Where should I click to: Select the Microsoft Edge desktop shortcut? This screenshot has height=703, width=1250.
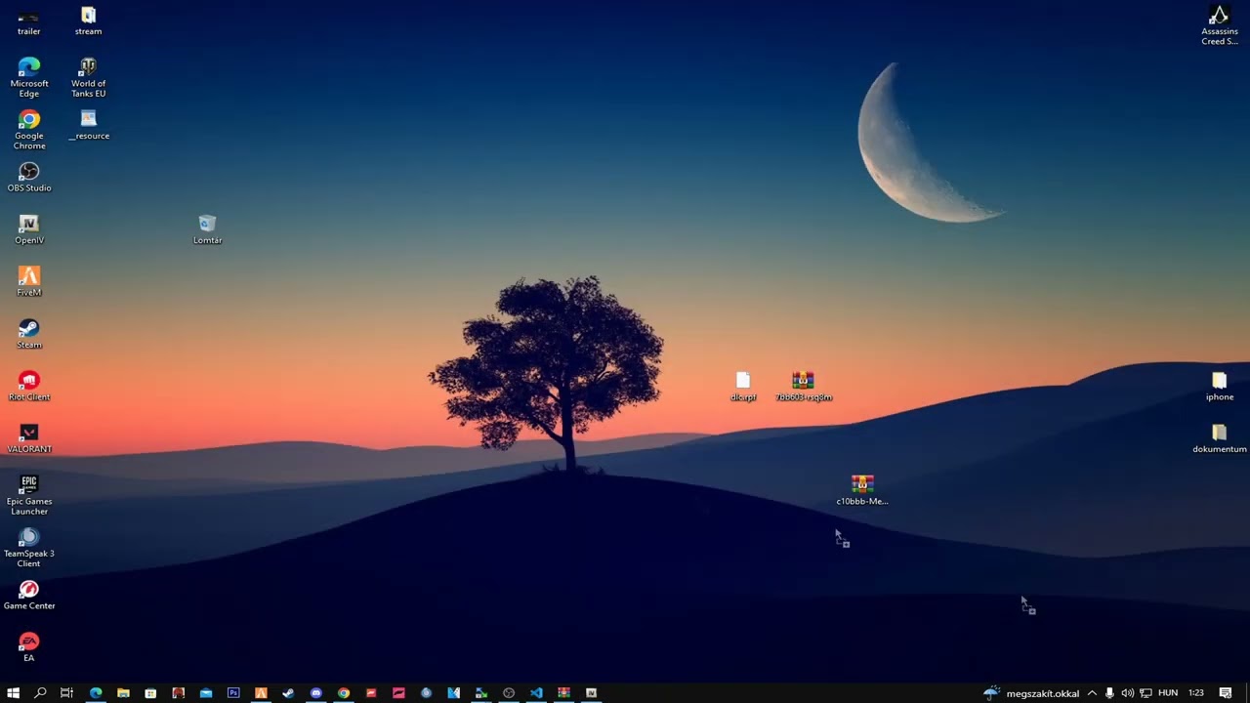click(29, 77)
